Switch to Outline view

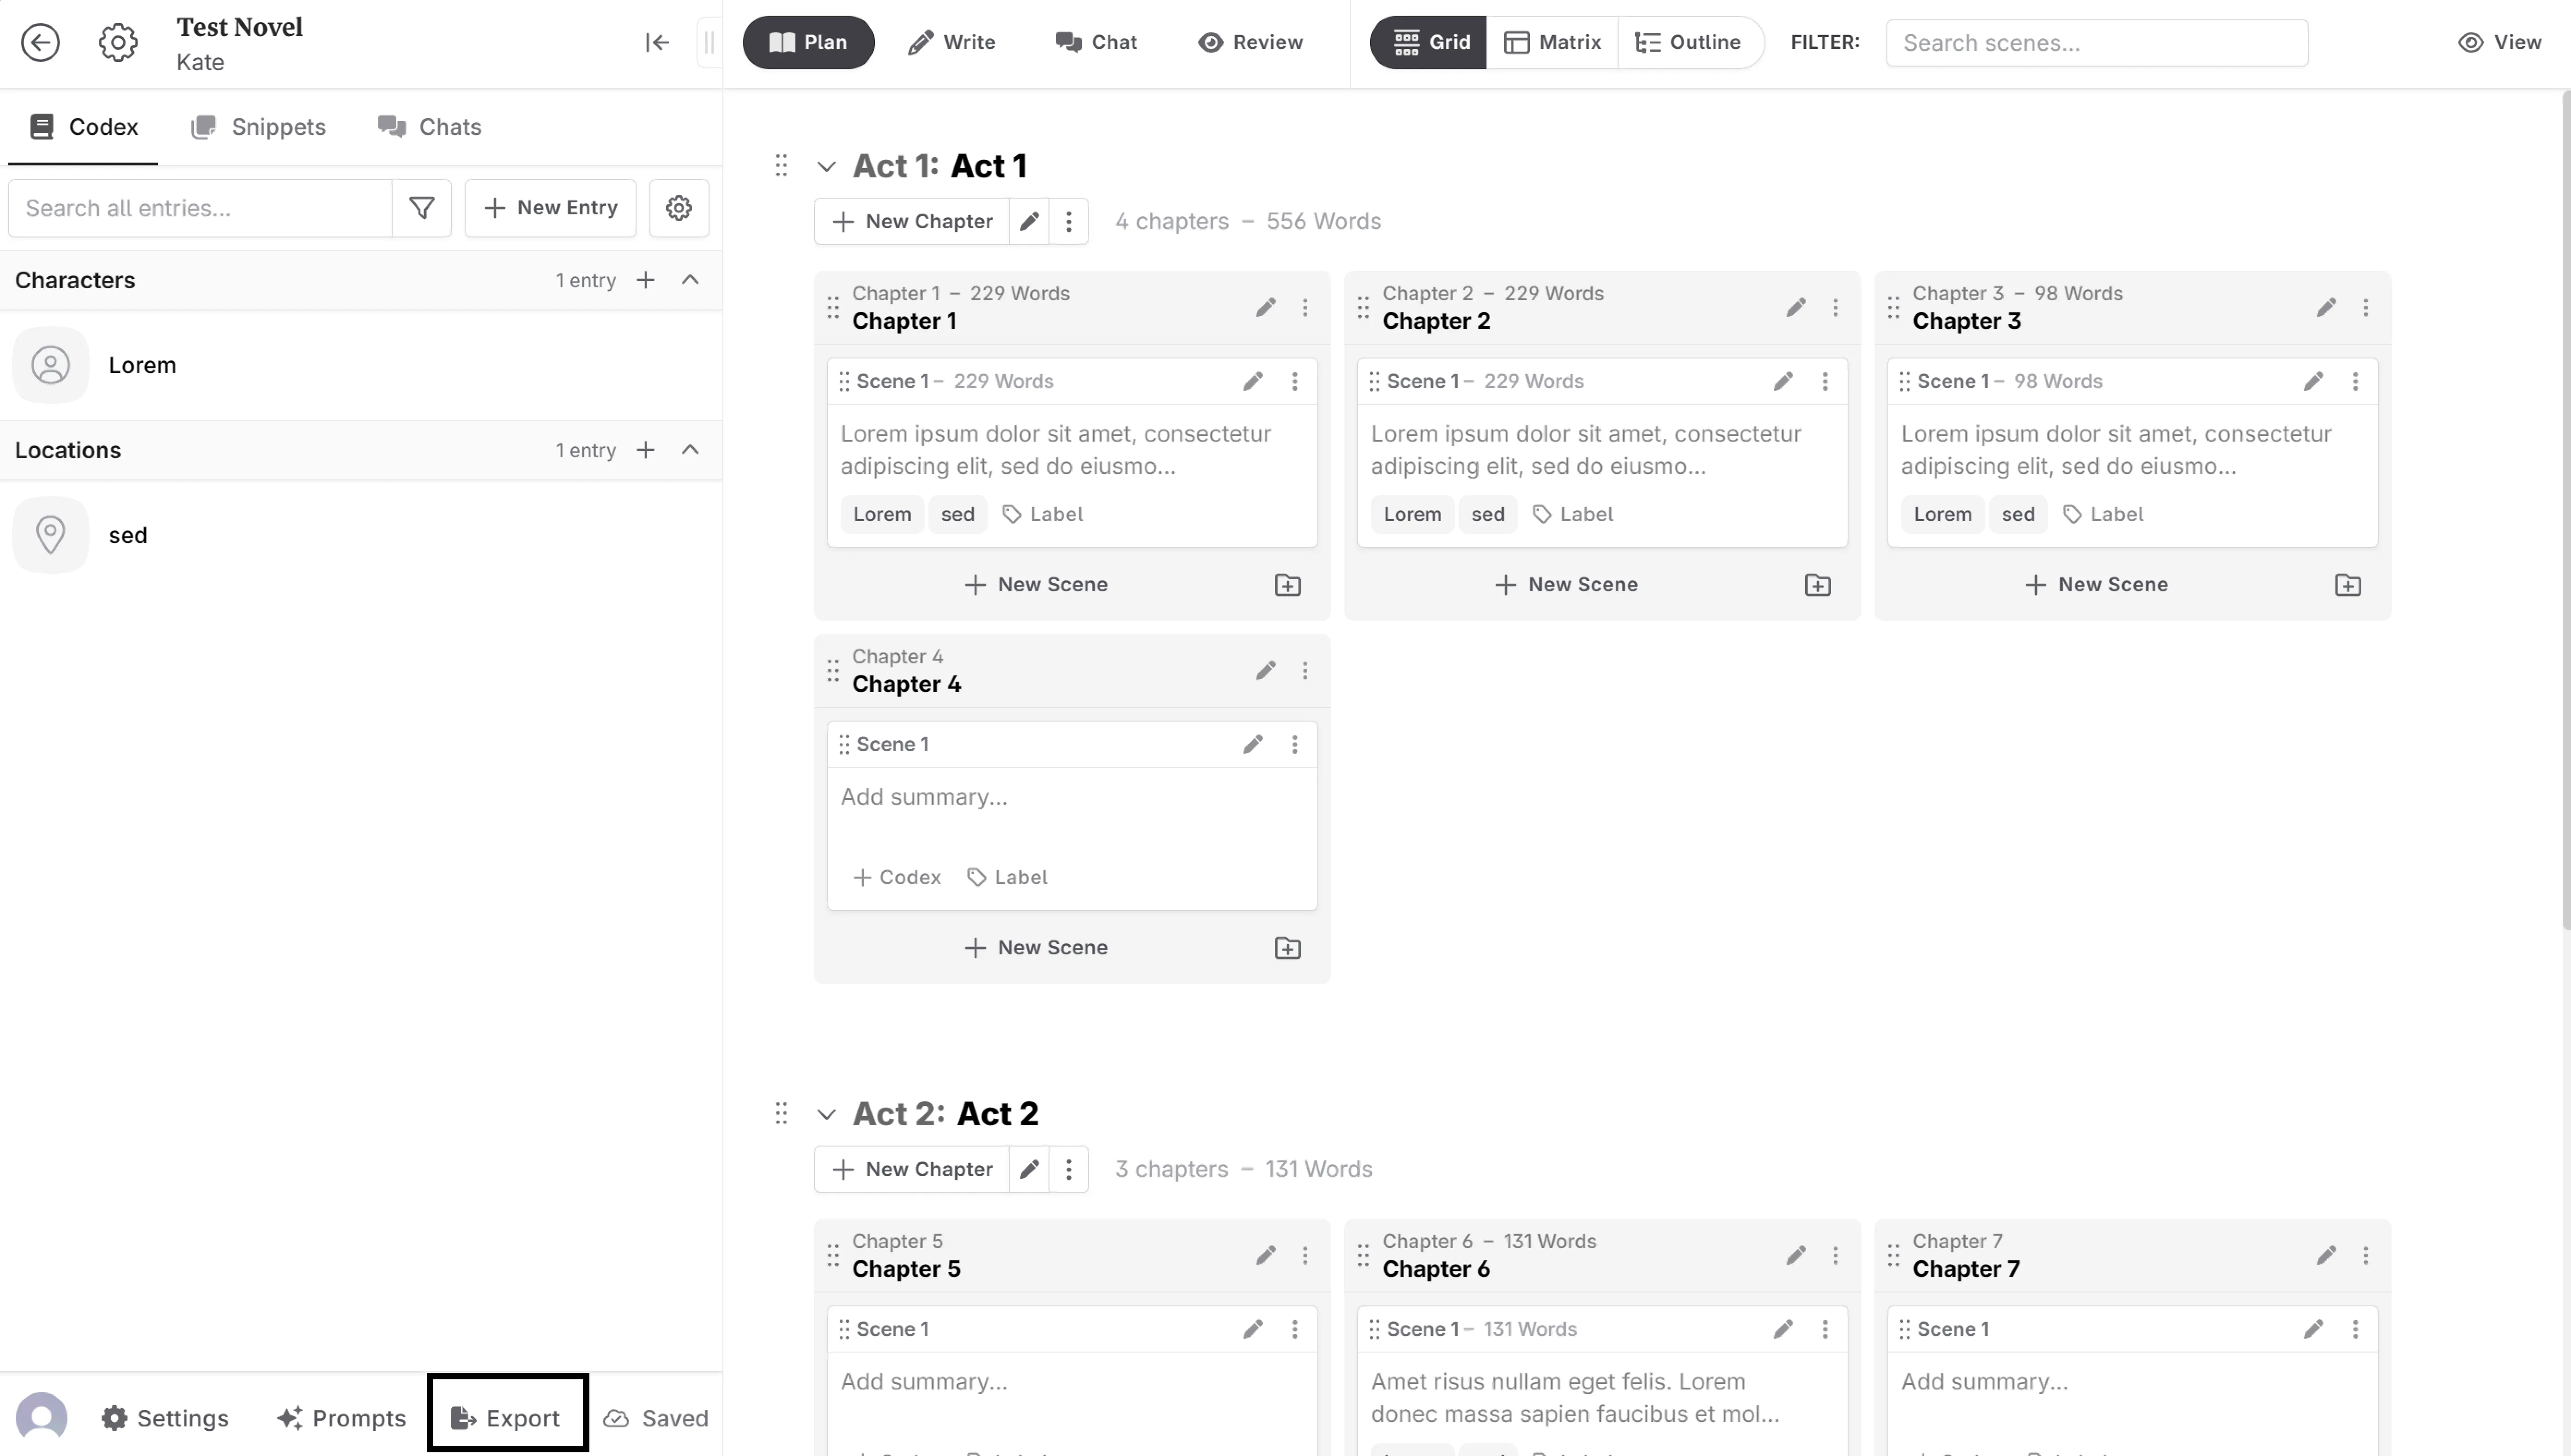tap(1688, 42)
